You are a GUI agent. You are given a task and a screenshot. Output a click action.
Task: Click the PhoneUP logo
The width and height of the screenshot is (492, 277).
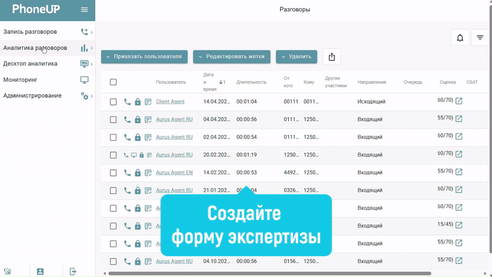coord(36,9)
